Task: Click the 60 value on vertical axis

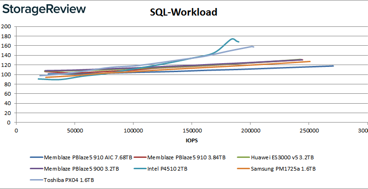Action: click(x=8, y=94)
